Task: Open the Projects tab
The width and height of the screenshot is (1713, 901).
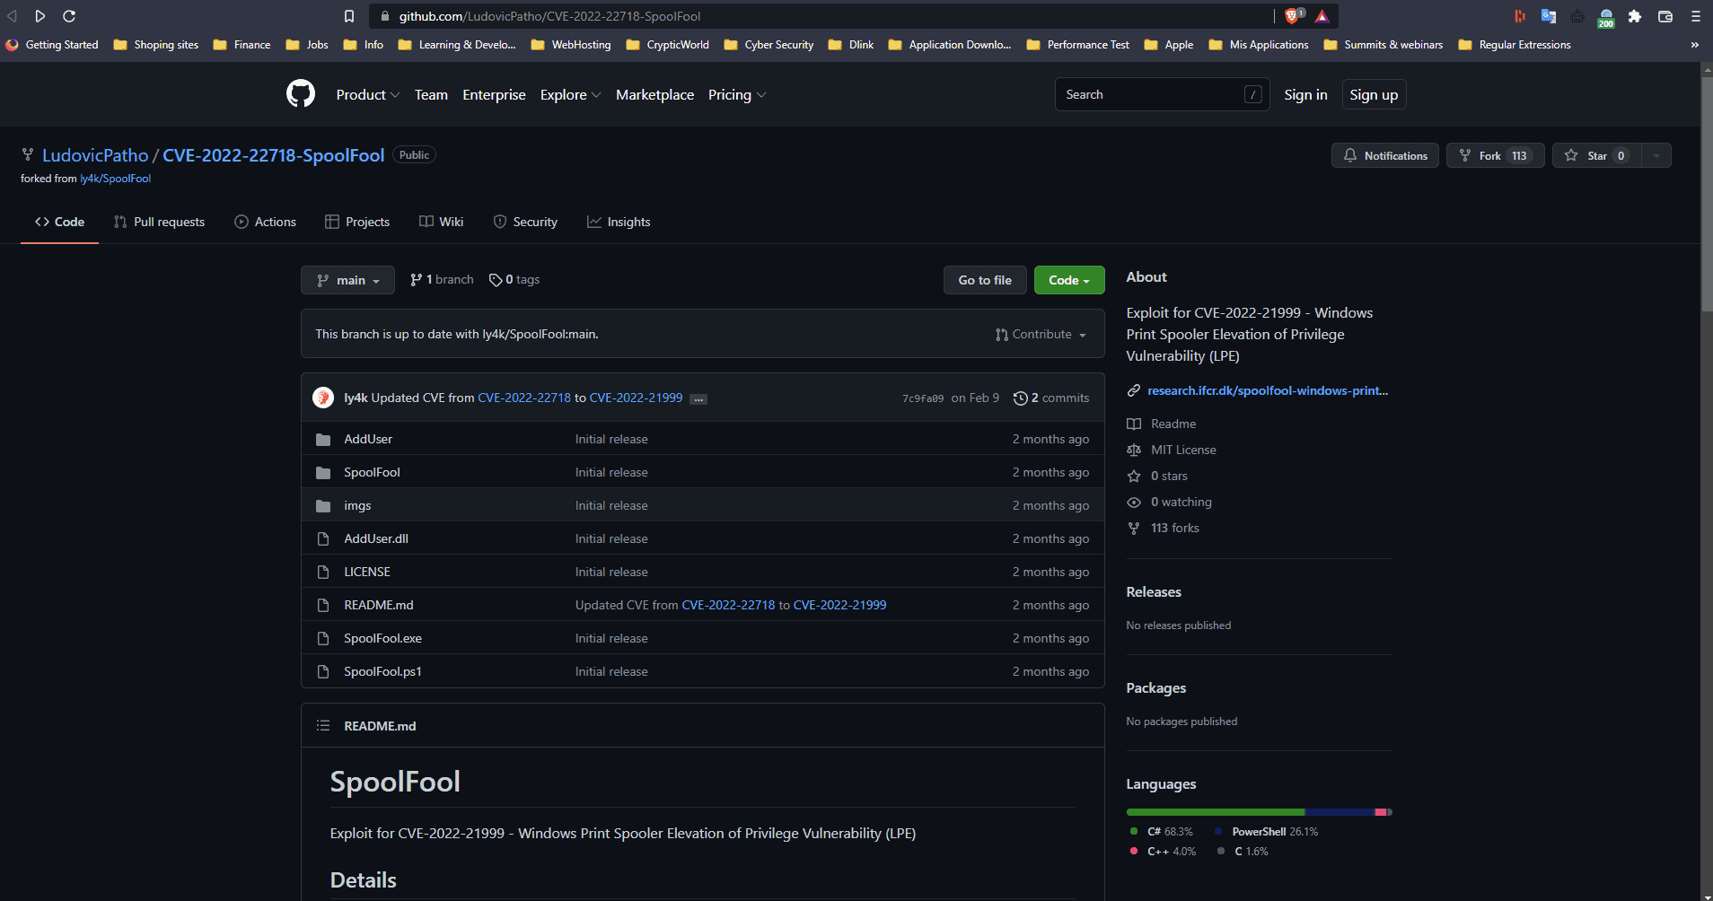Action: (357, 222)
